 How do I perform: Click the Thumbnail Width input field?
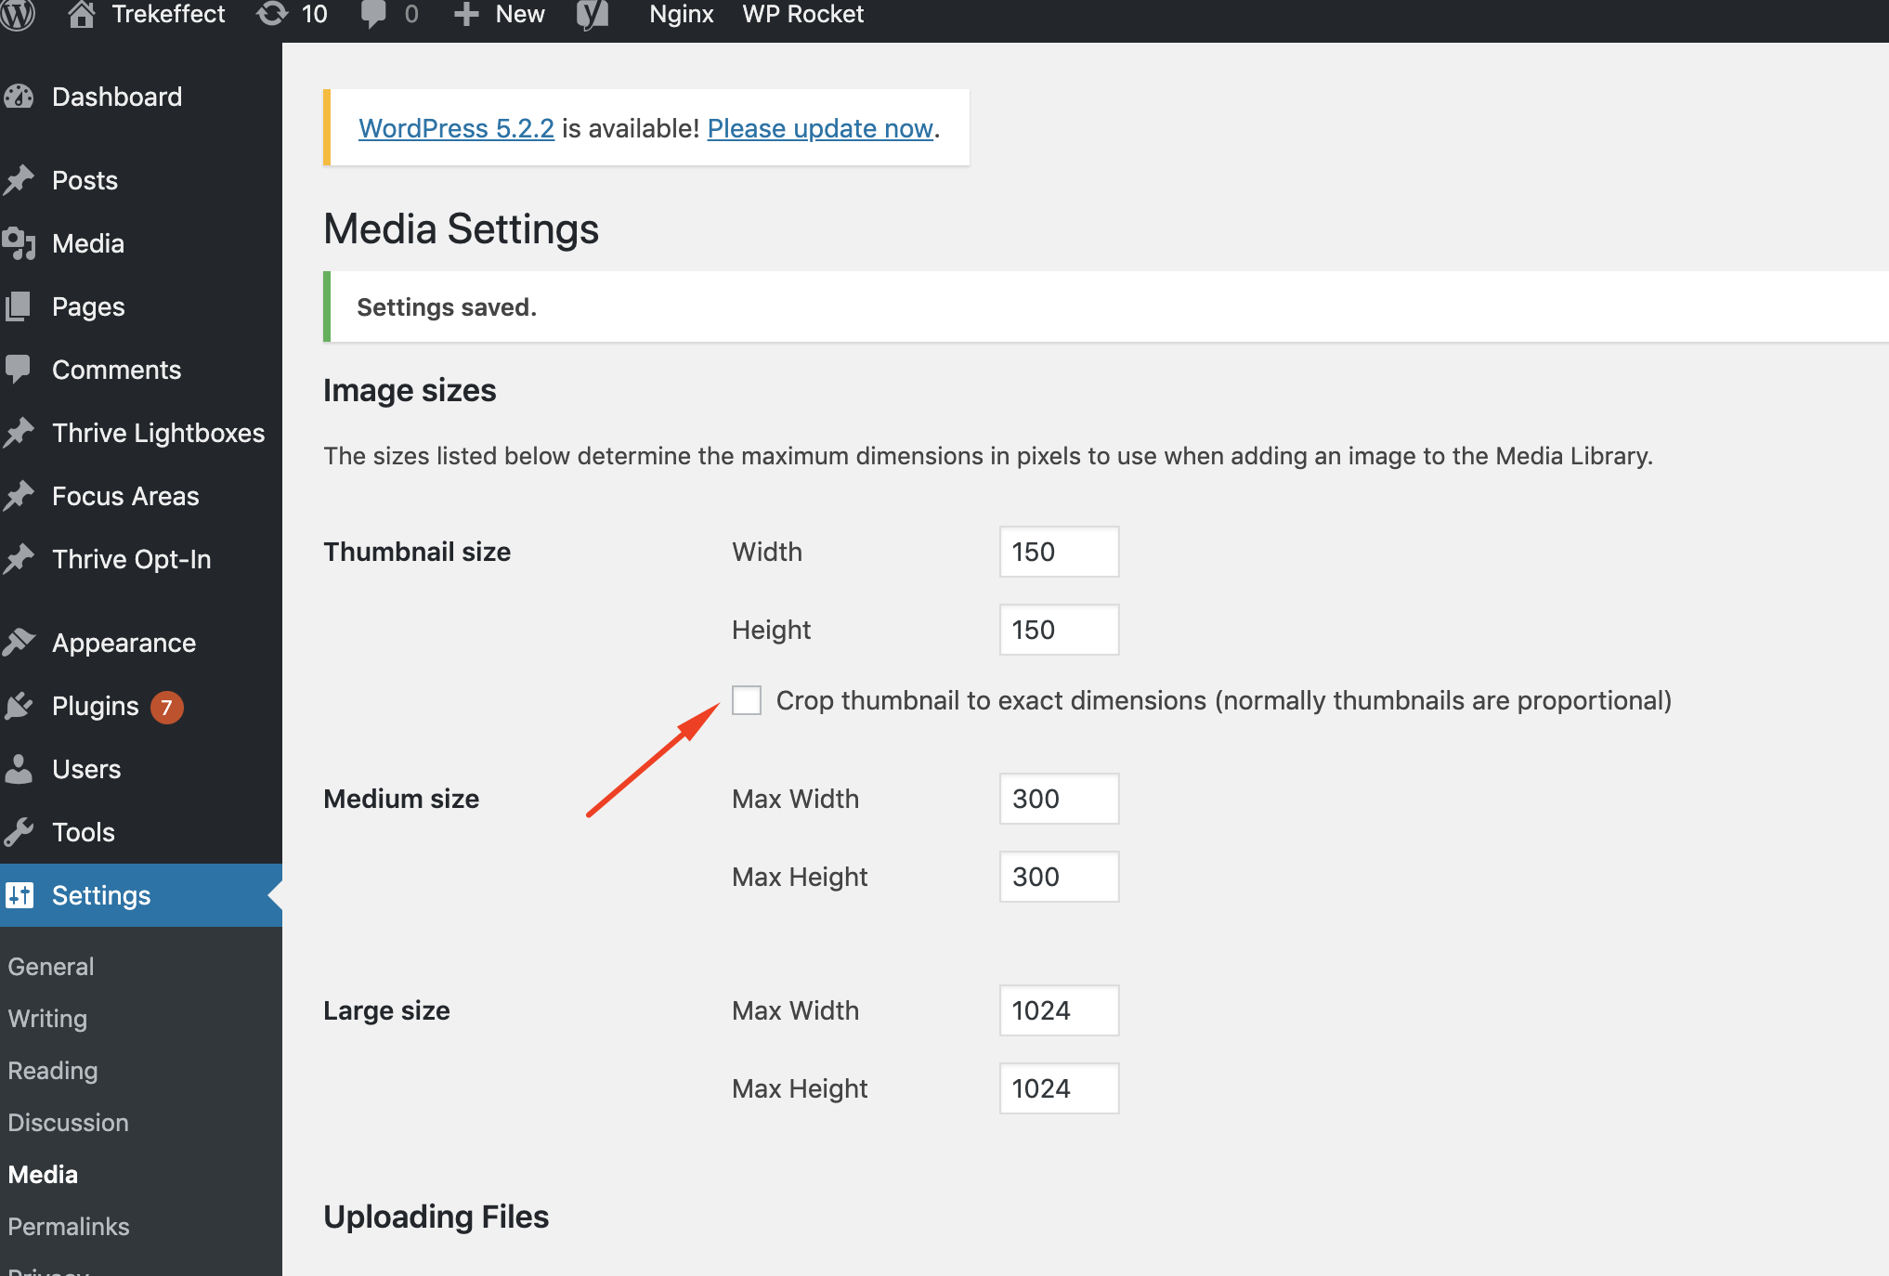click(1058, 551)
